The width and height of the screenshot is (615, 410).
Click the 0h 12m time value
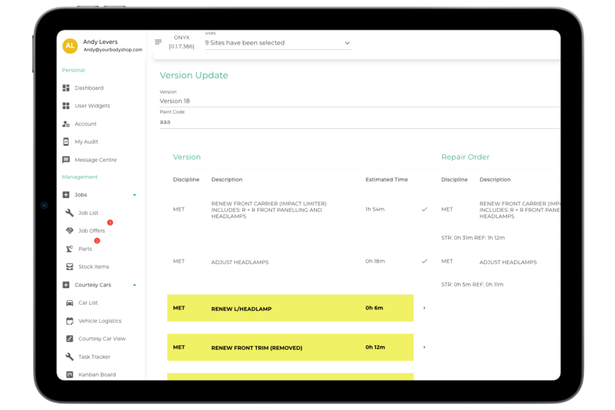(375, 348)
